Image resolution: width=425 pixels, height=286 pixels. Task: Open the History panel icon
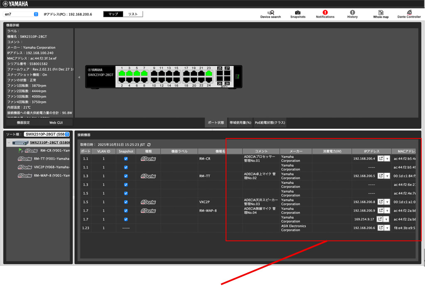(x=352, y=14)
